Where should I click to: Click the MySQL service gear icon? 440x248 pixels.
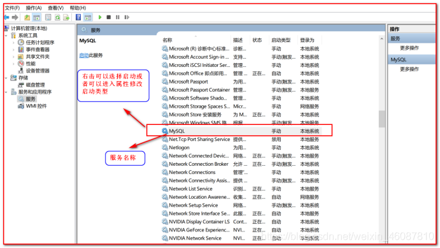click(x=165, y=131)
